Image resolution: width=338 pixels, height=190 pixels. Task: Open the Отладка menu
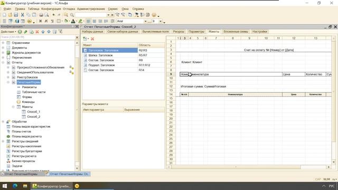coord(69,9)
